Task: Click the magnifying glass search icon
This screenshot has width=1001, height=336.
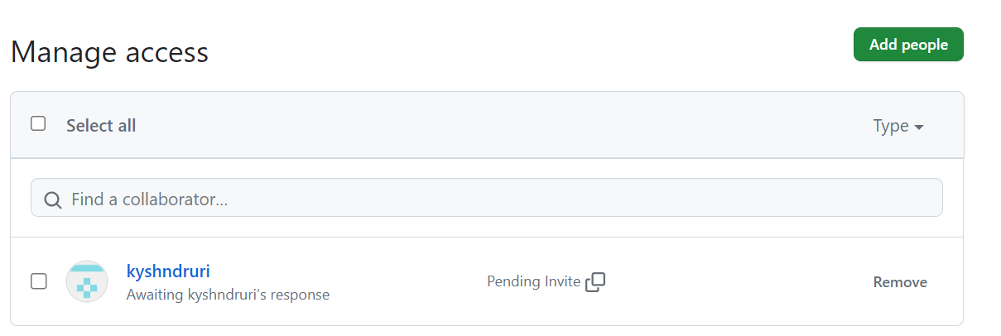Action: (52, 199)
